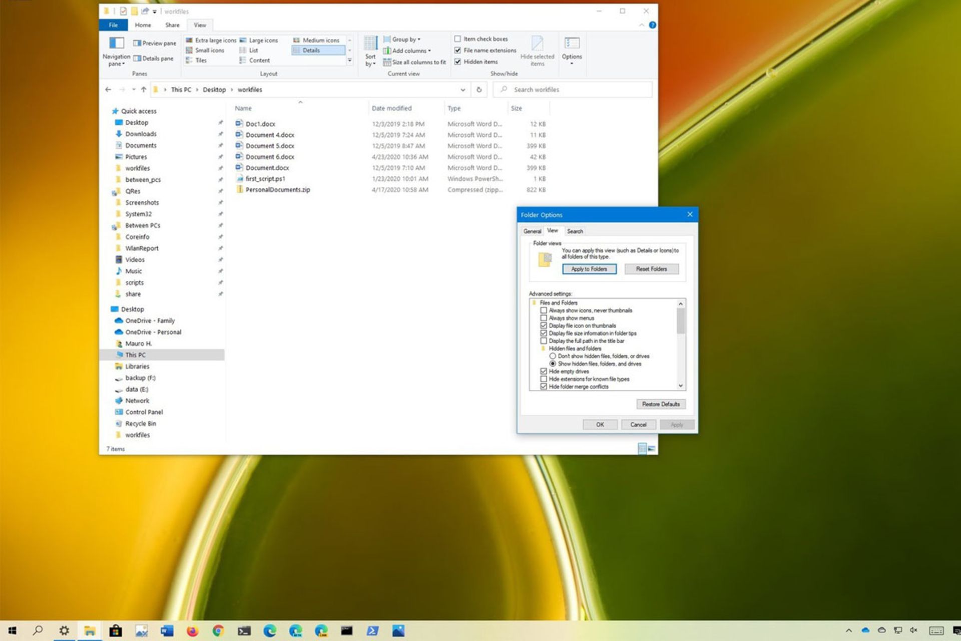Switch to the Home ribbon tab
The width and height of the screenshot is (961, 641).
[x=143, y=25]
